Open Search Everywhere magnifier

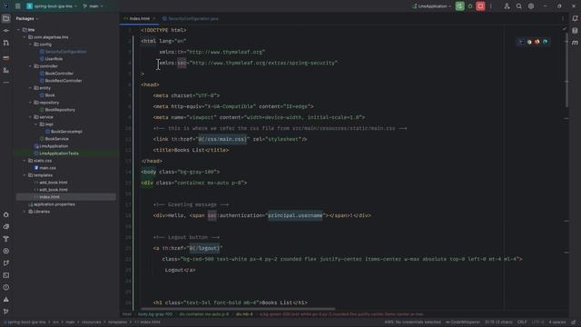[x=518, y=6]
